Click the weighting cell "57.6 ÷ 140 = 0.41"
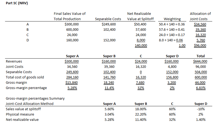This screenshot has height=124, width=217. click(171, 29)
